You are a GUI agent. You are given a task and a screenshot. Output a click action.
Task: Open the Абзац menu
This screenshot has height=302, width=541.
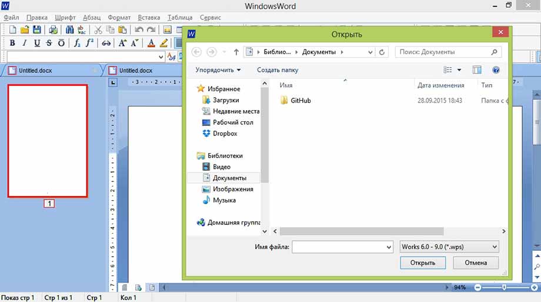click(x=92, y=17)
